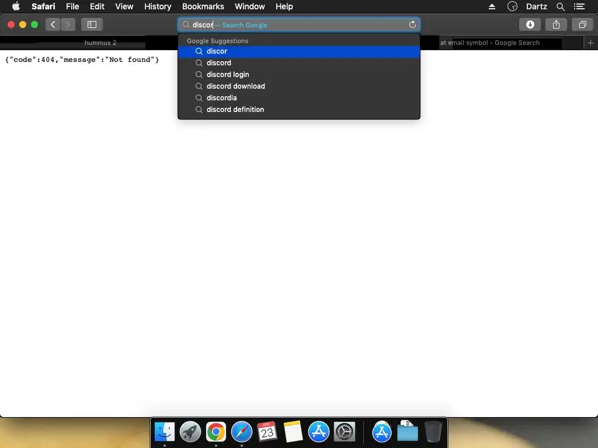The image size is (598, 448).
Task: Open the Safari menu
Action: pyautogui.click(x=43, y=6)
